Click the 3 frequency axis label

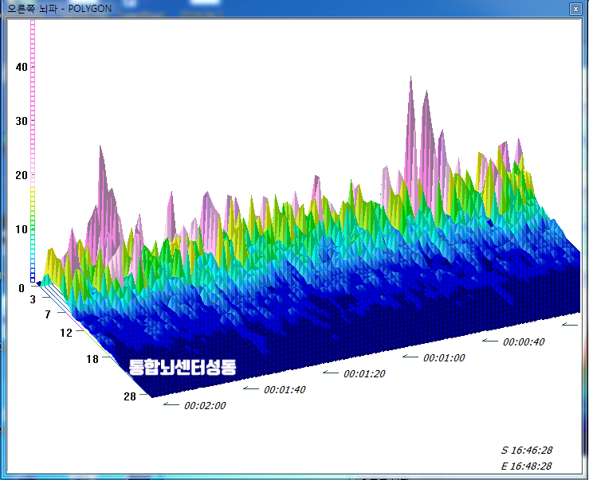click(33, 299)
